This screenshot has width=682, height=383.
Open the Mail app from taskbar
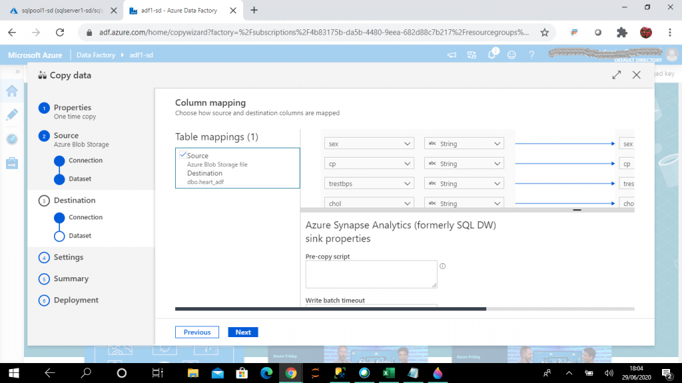pyautogui.click(x=218, y=373)
